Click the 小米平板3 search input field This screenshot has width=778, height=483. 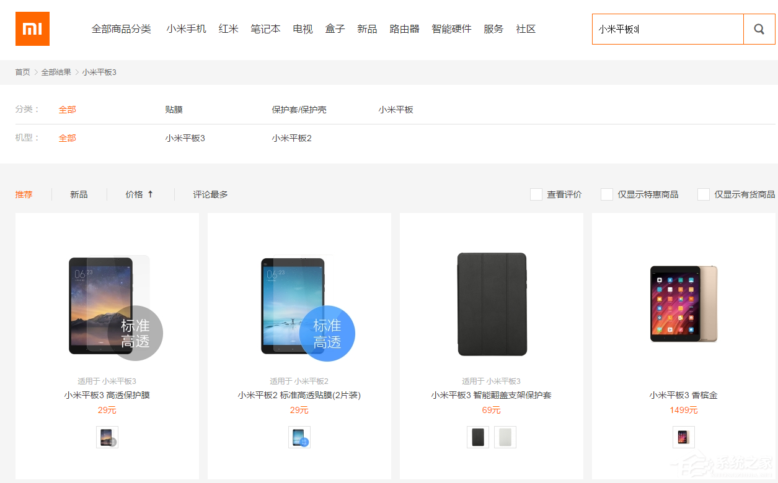tap(668, 29)
